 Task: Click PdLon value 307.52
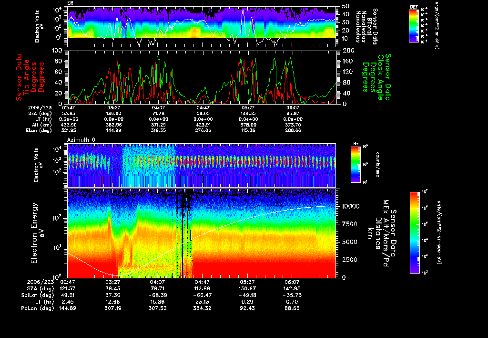click(x=157, y=308)
